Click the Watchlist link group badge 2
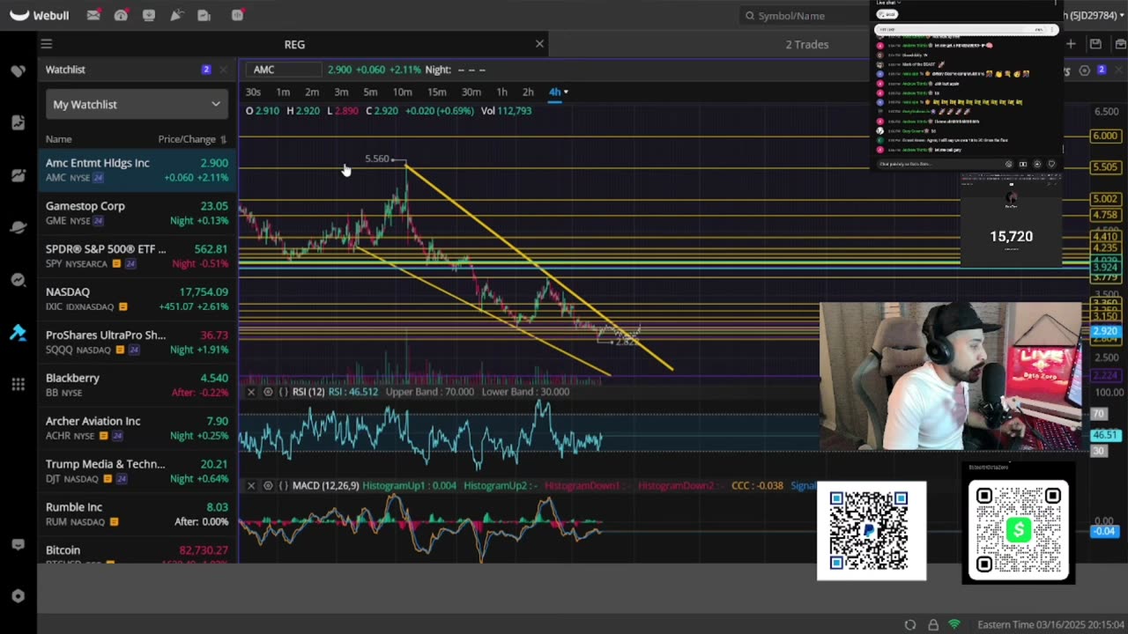Image resolution: width=1128 pixels, height=634 pixels. (x=205, y=70)
